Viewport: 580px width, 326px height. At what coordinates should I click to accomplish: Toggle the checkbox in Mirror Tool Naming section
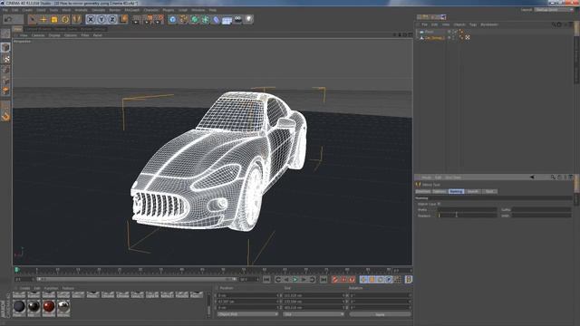point(439,204)
